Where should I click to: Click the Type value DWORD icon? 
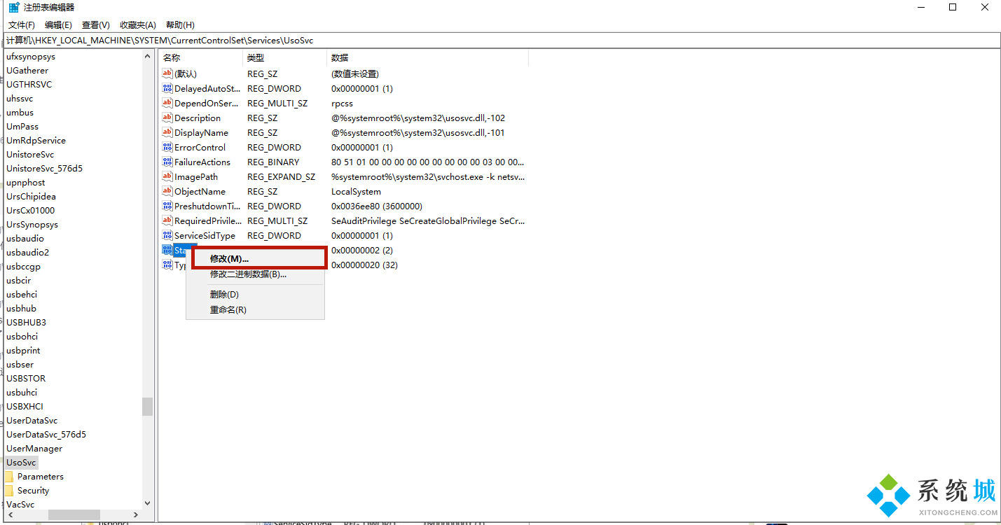(167, 265)
